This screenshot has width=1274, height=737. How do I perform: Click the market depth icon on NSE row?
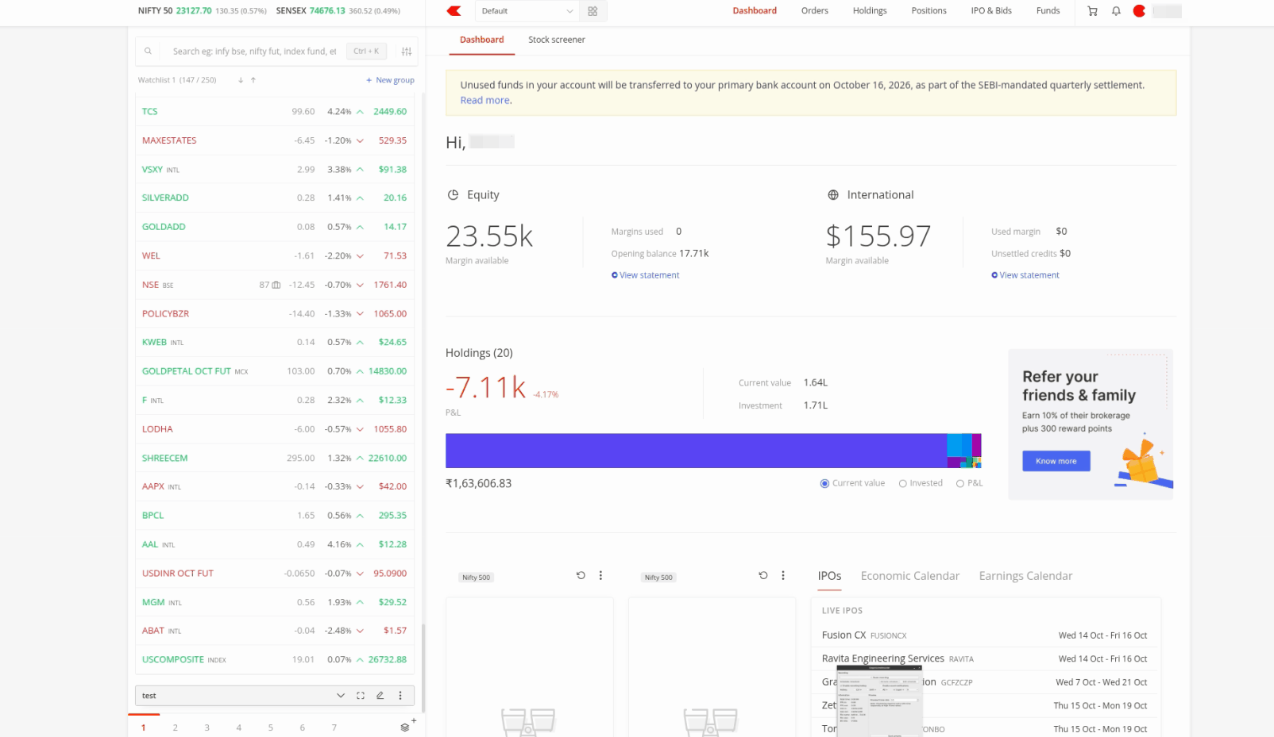click(276, 285)
